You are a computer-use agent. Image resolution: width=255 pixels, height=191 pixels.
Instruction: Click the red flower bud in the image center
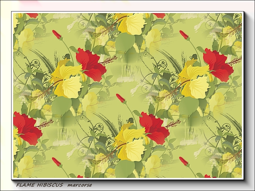120,98
